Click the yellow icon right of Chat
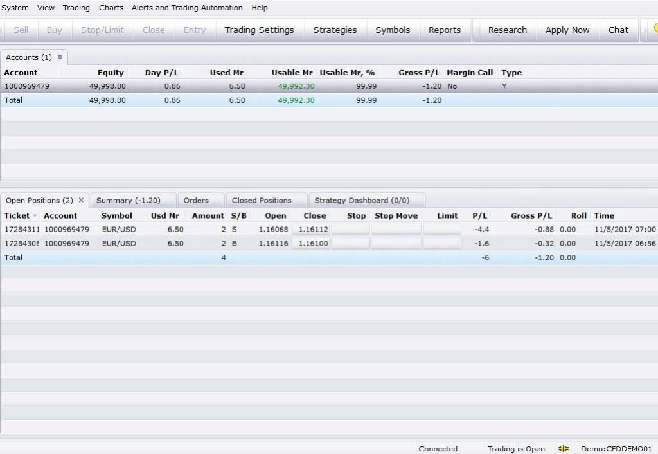 click(655, 30)
